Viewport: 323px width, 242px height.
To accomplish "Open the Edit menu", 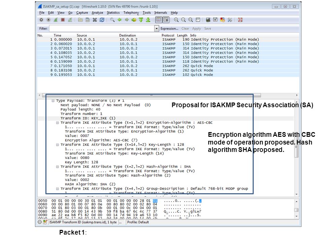I will point(51,13).
